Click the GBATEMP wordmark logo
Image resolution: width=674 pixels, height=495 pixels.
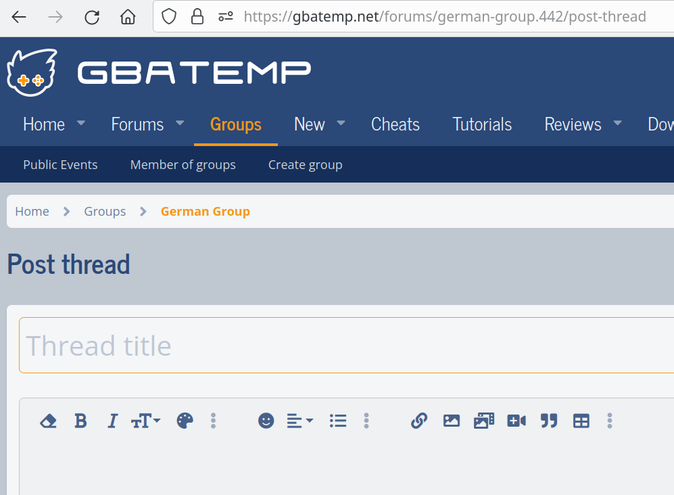(194, 72)
